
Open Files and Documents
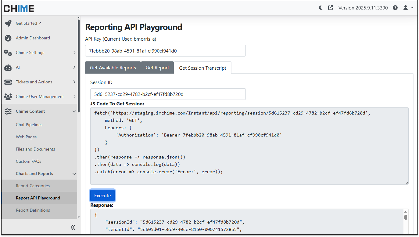pos(35,149)
